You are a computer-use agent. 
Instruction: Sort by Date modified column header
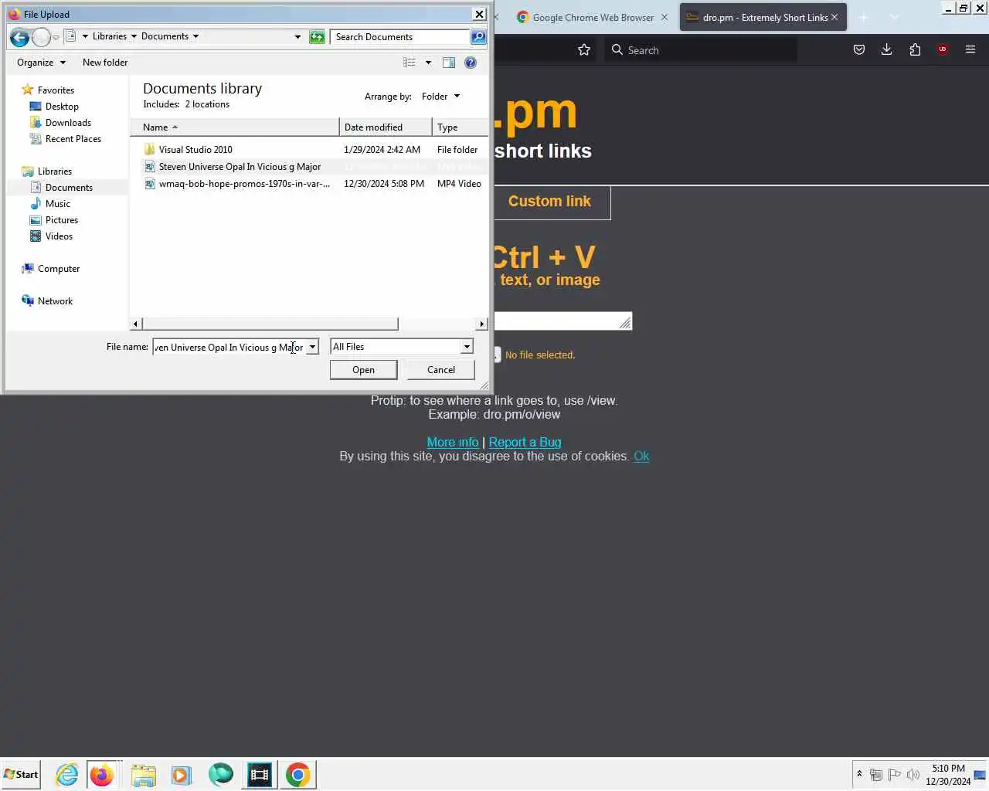point(386,127)
